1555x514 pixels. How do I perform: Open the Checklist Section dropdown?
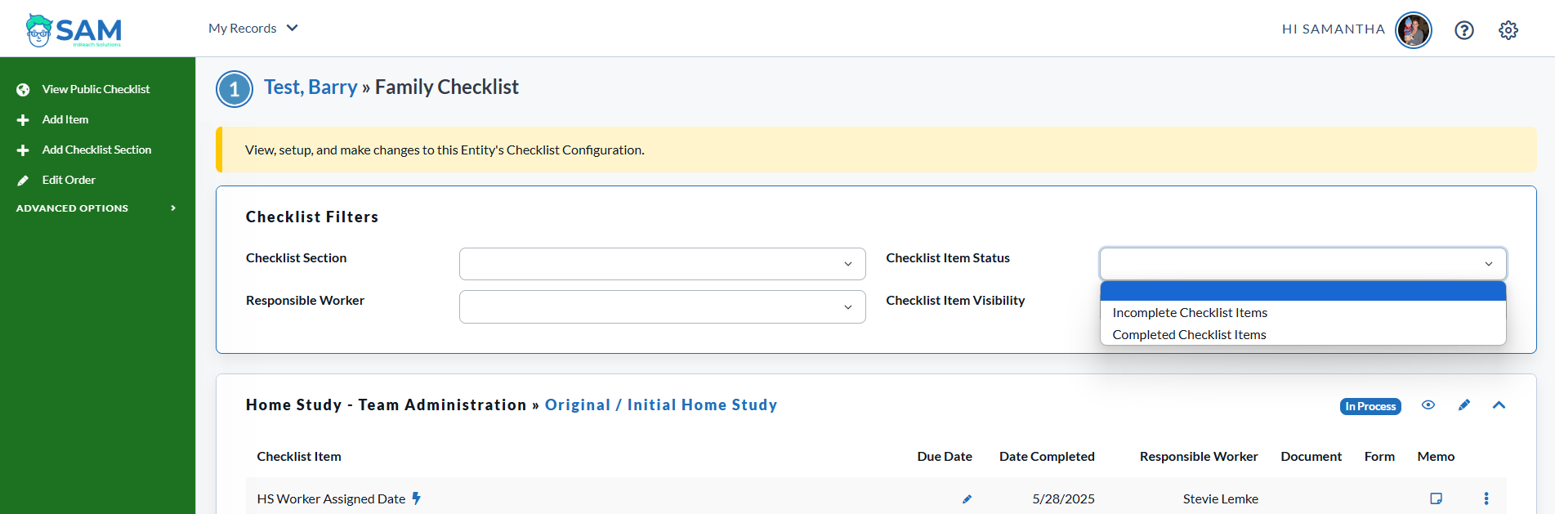tap(662, 264)
